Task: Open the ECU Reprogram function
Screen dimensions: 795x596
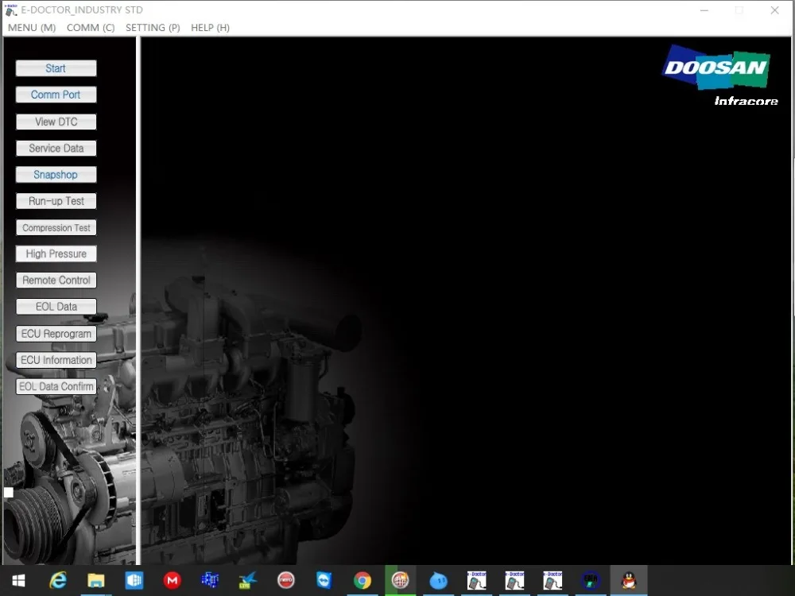Action: pos(56,334)
